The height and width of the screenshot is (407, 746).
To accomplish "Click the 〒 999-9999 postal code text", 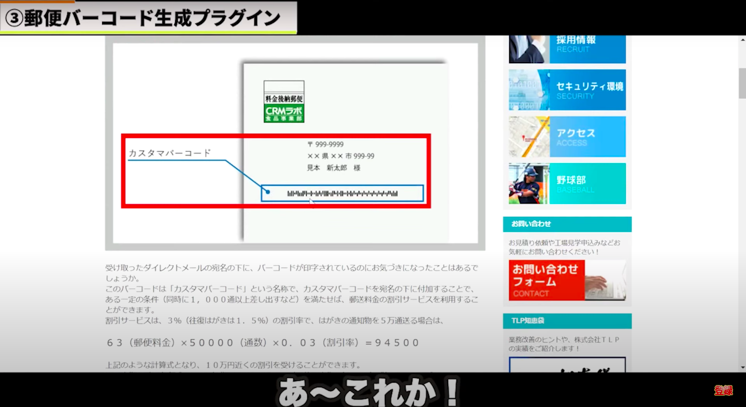I will point(325,144).
